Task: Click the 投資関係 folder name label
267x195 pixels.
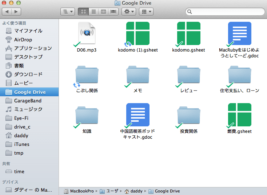Action: coord(189,131)
